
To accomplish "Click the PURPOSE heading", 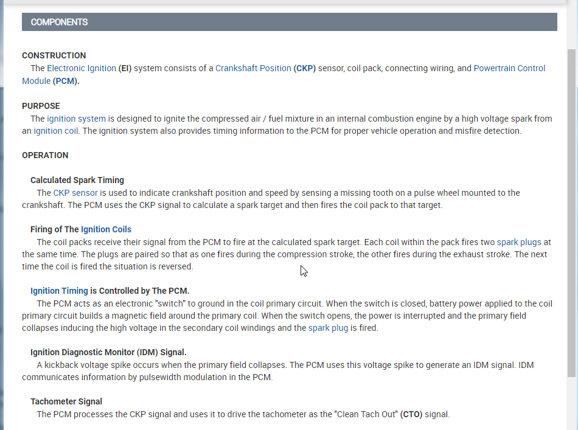I will (x=41, y=106).
